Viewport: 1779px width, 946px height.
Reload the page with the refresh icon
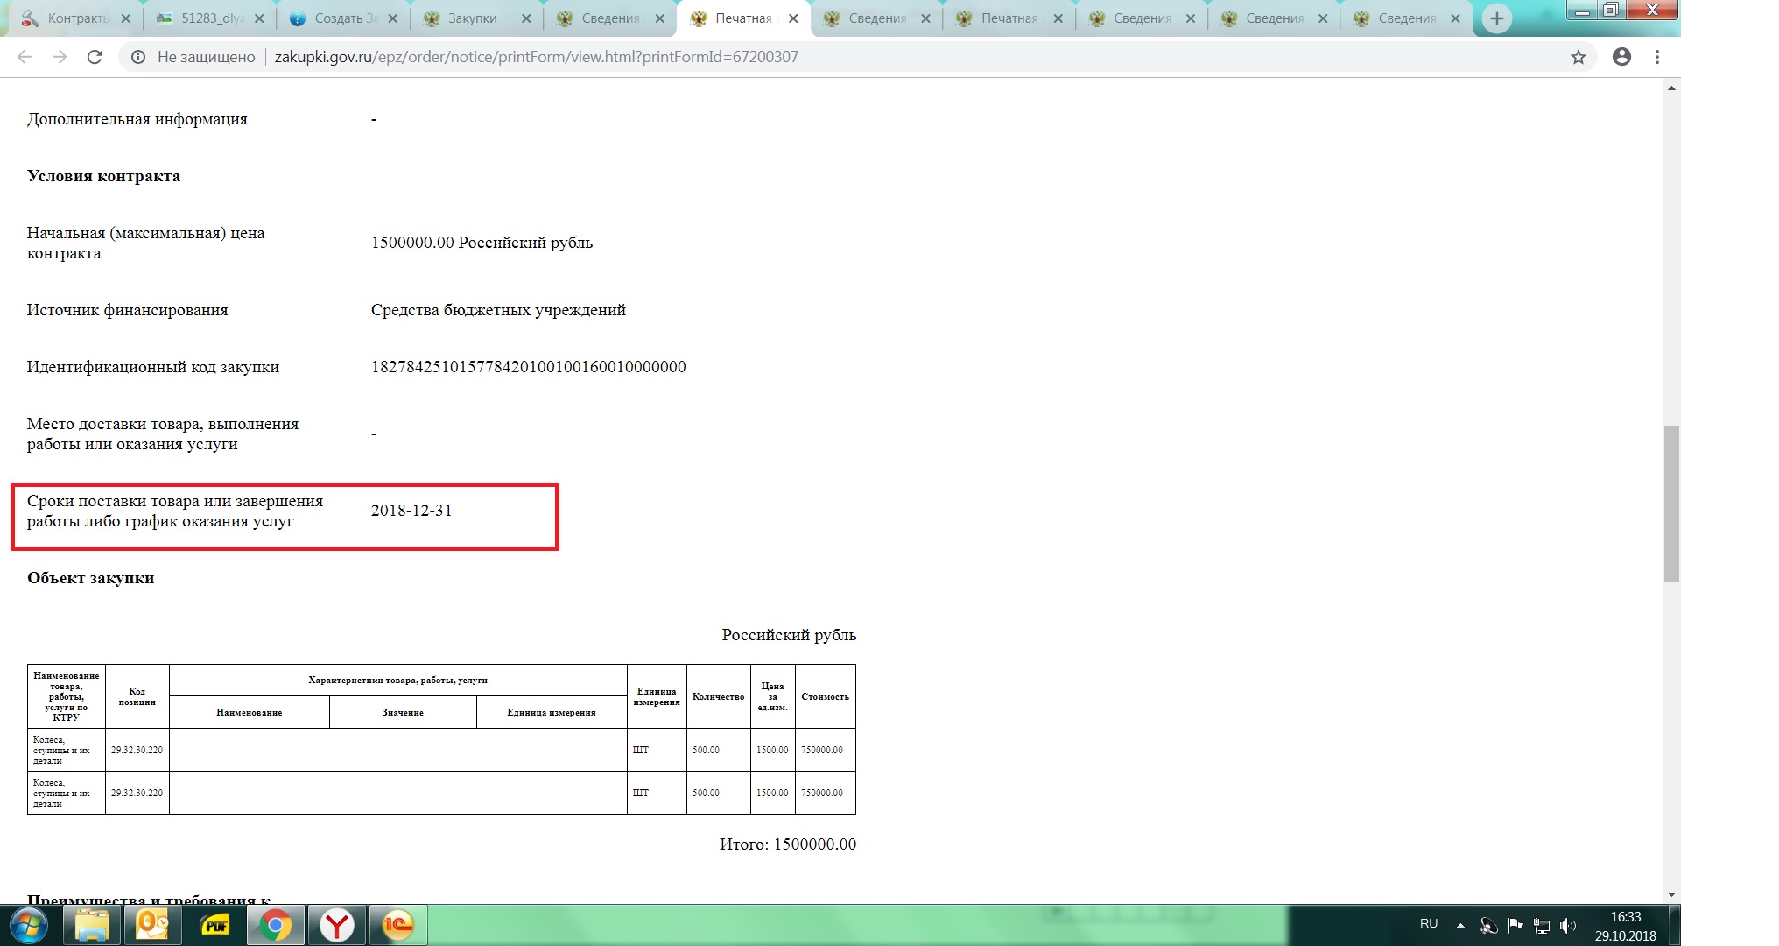coord(95,57)
